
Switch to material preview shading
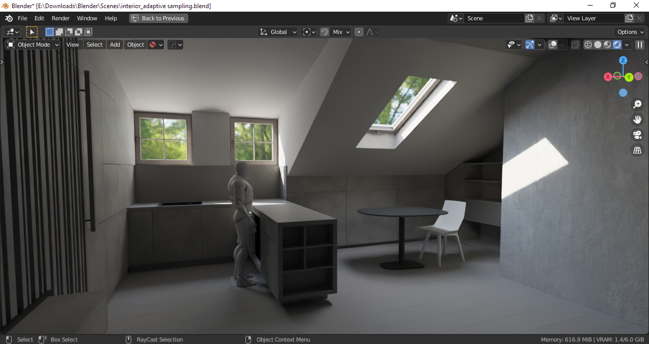coord(607,45)
